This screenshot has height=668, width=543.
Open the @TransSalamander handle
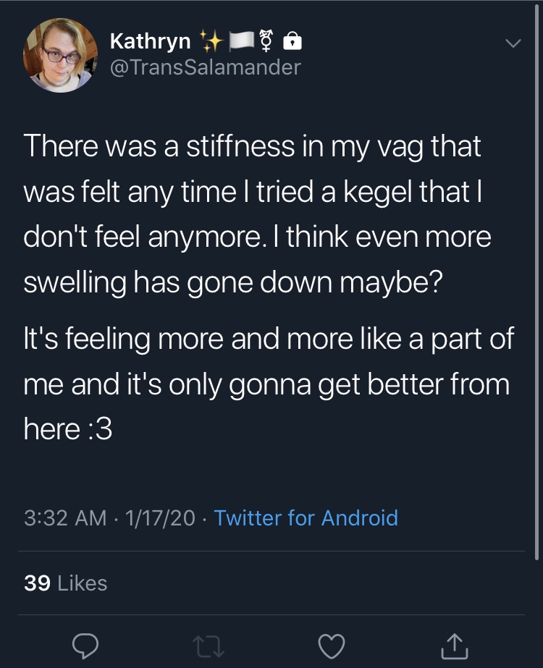(206, 67)
